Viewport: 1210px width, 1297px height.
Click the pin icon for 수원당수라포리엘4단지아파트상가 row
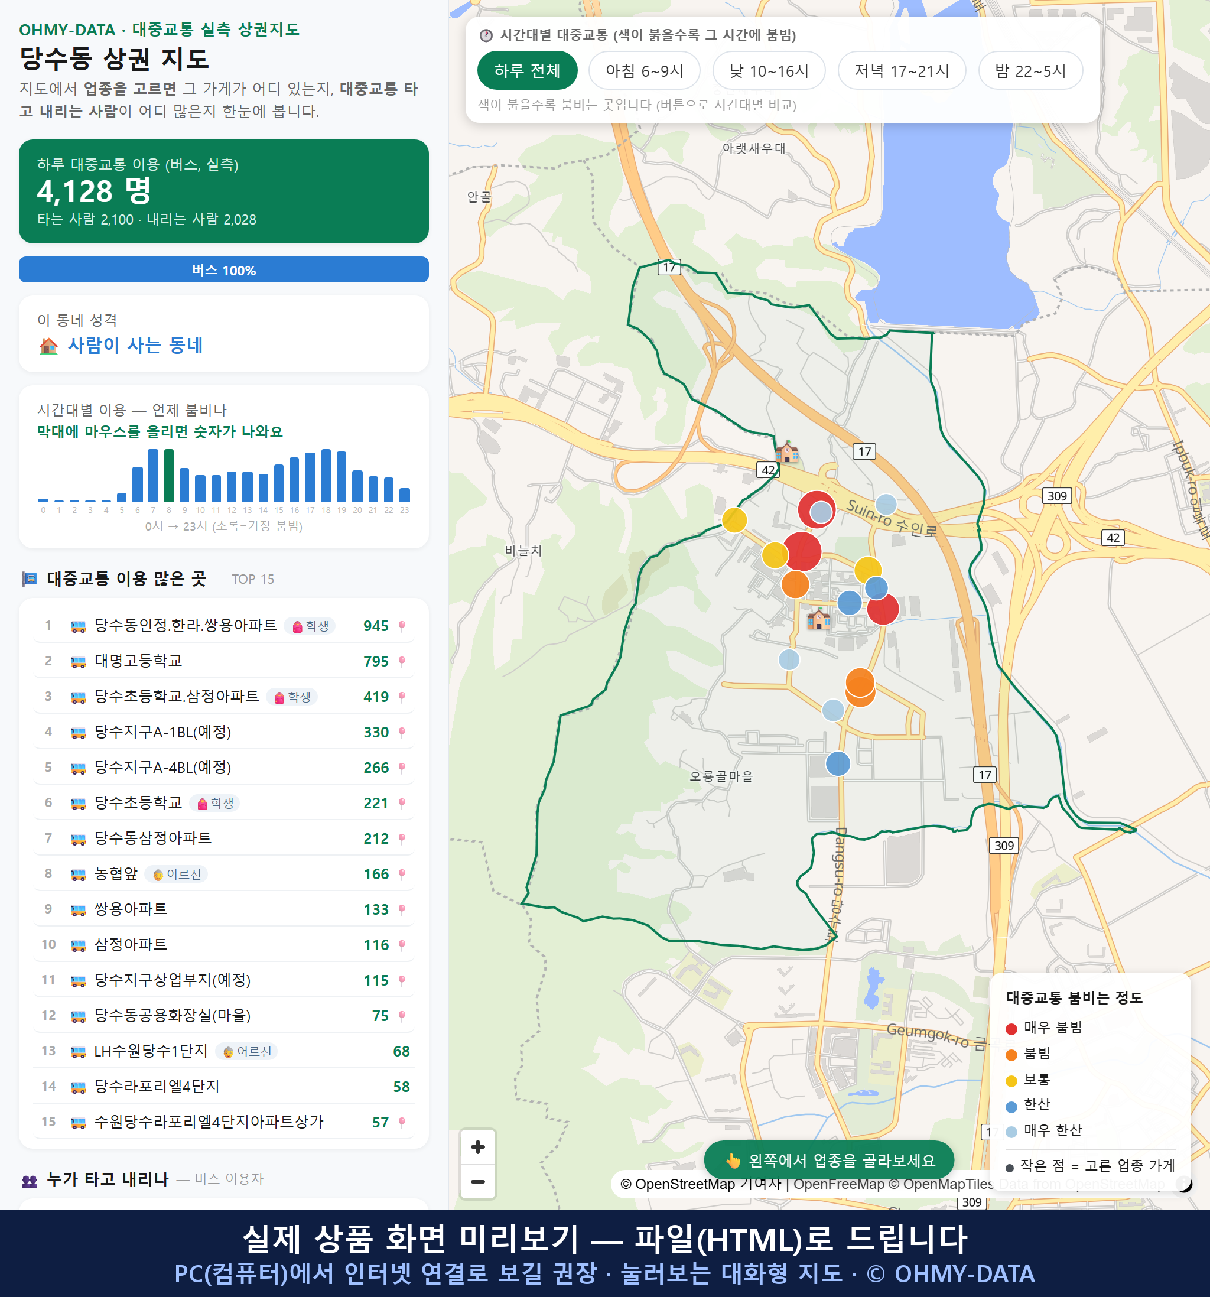pyautogui.click(x=402, y=1122)
